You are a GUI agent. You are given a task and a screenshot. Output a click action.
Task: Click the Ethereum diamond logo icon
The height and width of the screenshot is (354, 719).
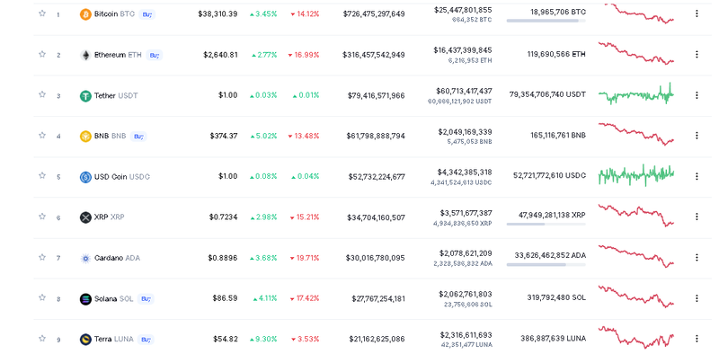pyautogui.click(x=85, y=56)
